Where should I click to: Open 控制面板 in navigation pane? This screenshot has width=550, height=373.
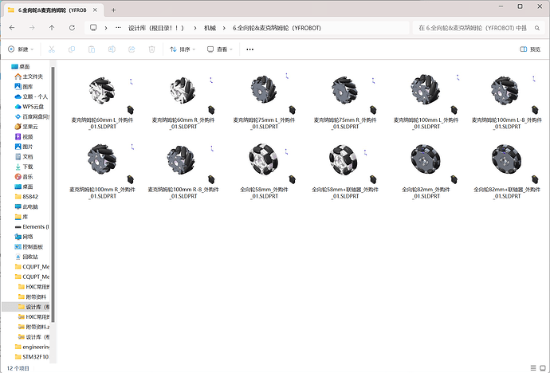click(29, 247)
